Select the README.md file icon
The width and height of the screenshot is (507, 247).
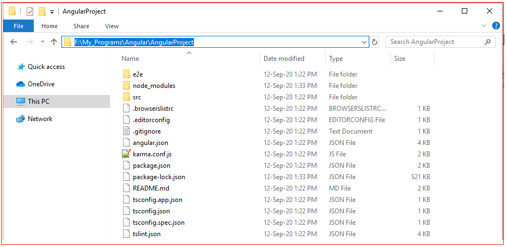(126, 188)
